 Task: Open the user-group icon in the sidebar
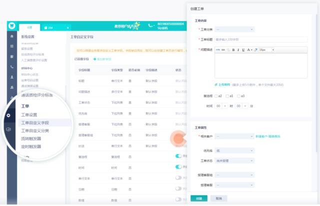(x=12, y=87)
